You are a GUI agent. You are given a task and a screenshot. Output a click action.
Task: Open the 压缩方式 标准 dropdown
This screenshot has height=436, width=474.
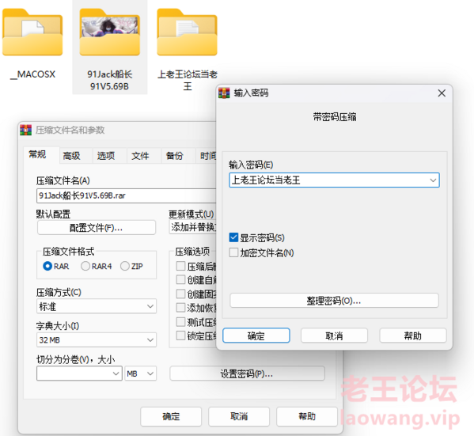pyautogui.click(x=97, y=306)
